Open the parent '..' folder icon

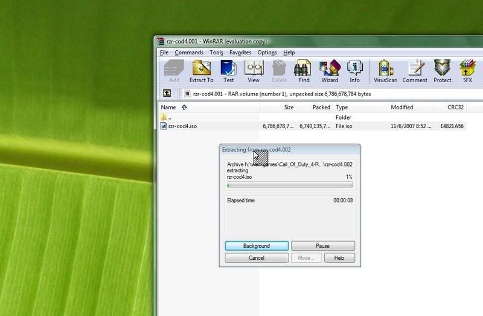pyautogui.click(x=164, y=117)
